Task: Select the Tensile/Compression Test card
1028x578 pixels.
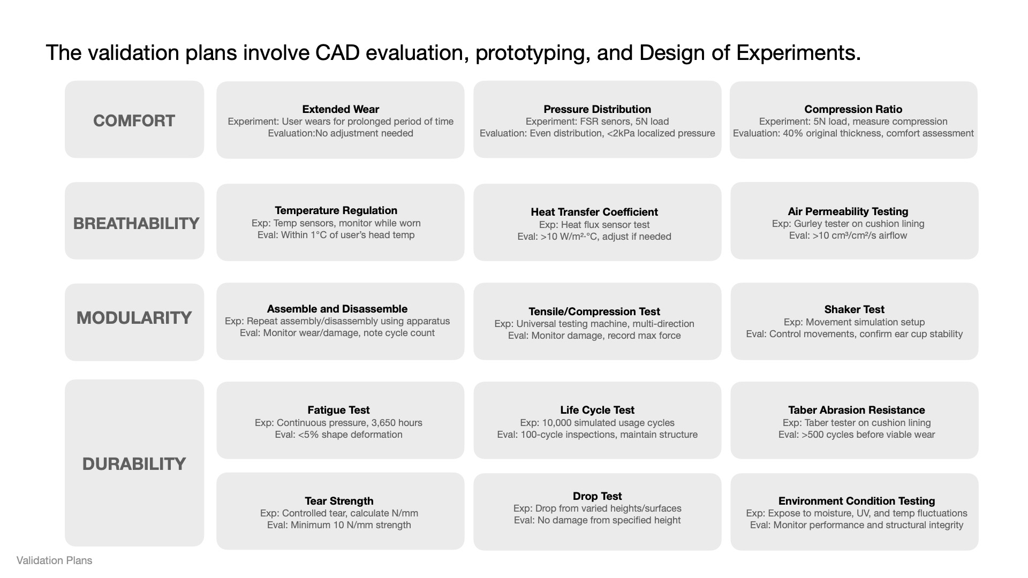Action: click(597, 321)
